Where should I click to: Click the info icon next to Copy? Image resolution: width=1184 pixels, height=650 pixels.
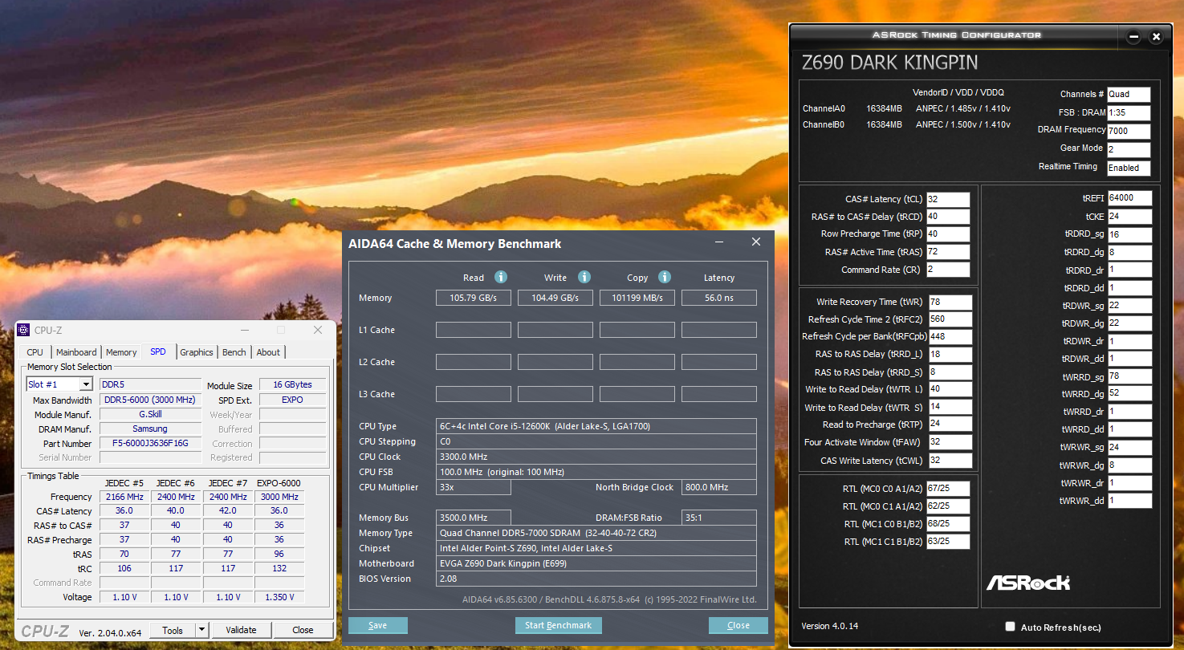tap(665, 277)
